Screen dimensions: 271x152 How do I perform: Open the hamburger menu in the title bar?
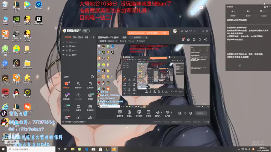point(194,31)
